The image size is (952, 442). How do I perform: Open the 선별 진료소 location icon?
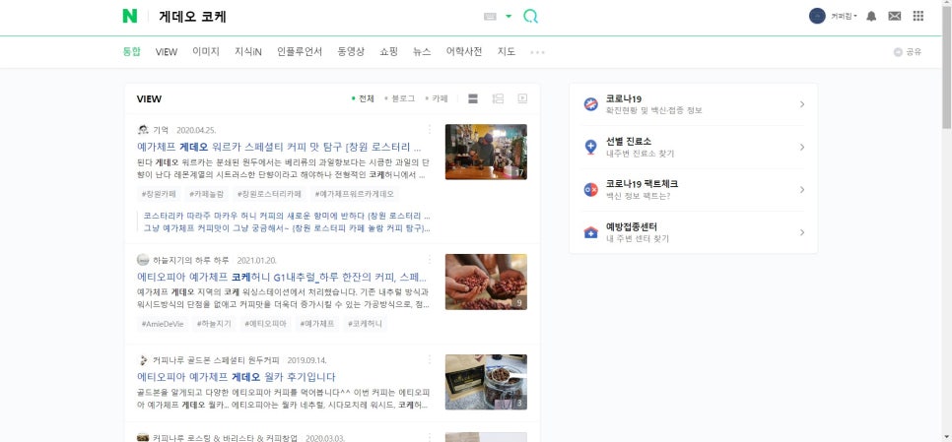(590, 148)
